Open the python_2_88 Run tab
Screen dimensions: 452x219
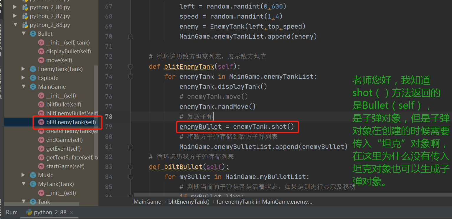50,213
